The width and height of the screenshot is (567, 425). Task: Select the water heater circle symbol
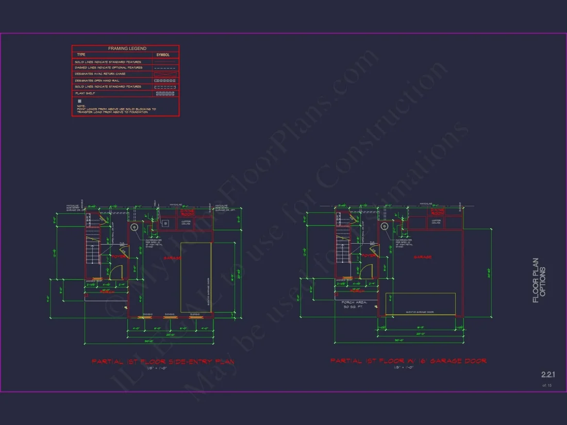point(134,227)
